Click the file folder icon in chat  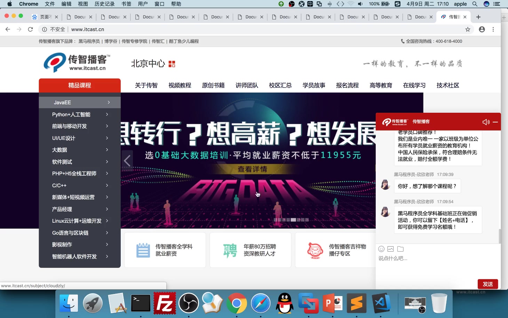(400, 249)
